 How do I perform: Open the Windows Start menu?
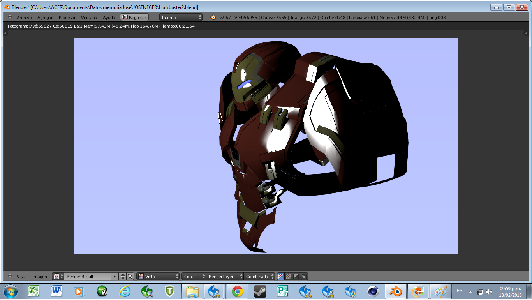pyautogui.click(x=10, y=291)
